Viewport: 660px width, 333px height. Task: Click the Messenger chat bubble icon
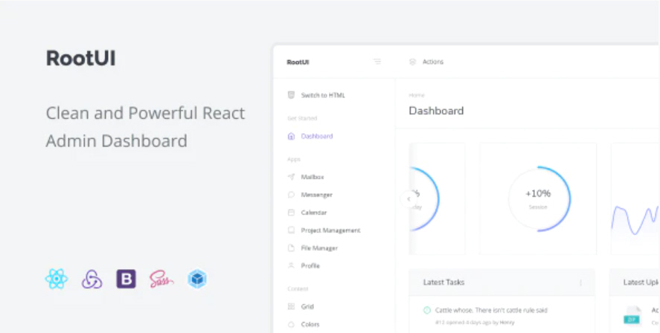point(291,195)
